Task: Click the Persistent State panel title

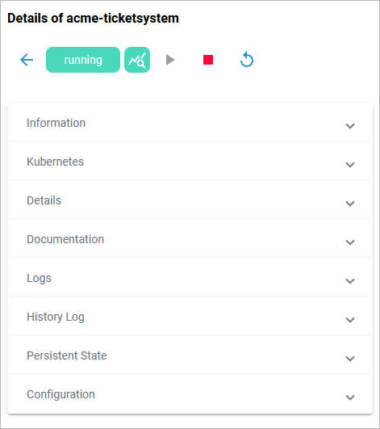Action: pos(67,355)
